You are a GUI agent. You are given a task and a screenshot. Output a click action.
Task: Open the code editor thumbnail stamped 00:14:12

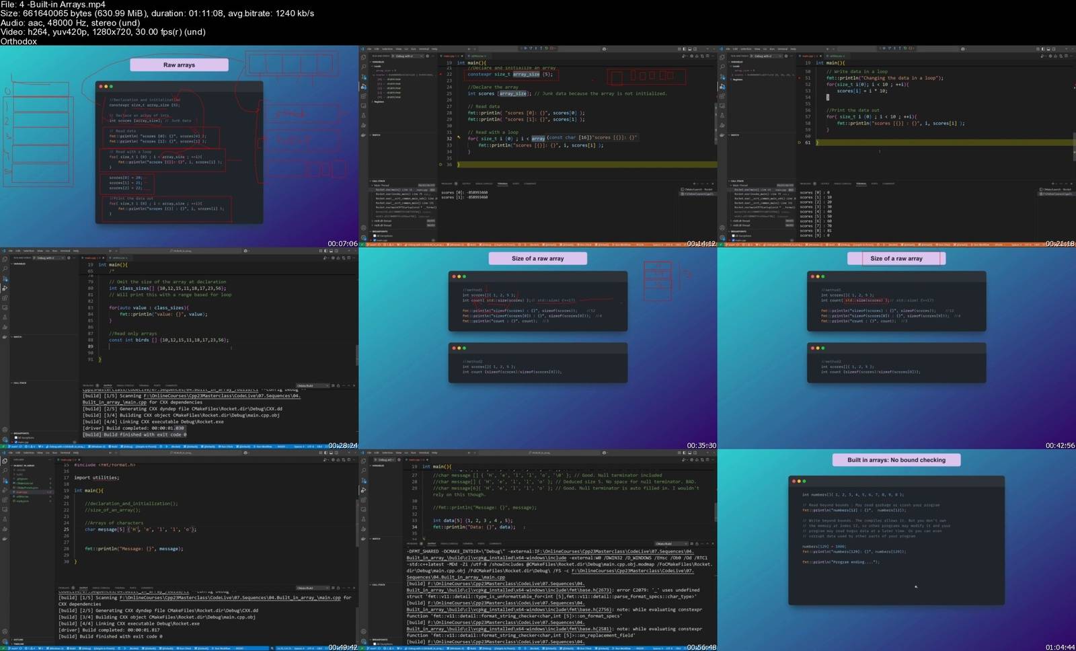[x=538, y=146]
